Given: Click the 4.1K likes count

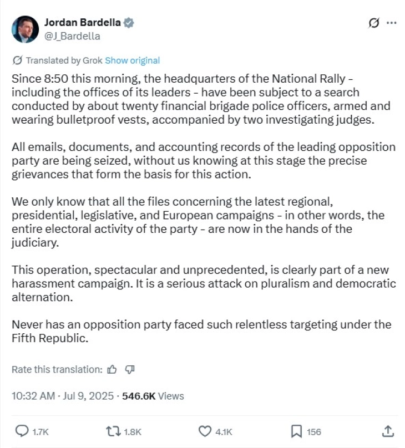Looking at the screenshot, I should (x=224, y=431).
